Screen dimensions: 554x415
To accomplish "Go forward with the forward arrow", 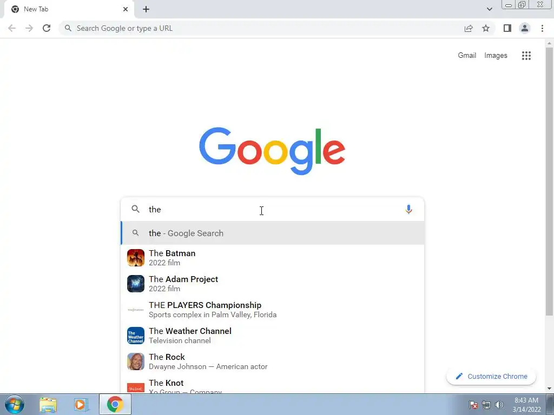I will click(29, 28).
